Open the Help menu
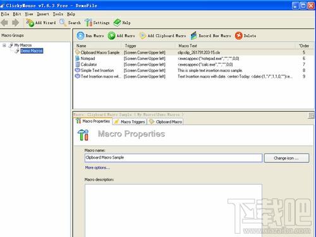The image size is (316, 237). click(71, 14)
